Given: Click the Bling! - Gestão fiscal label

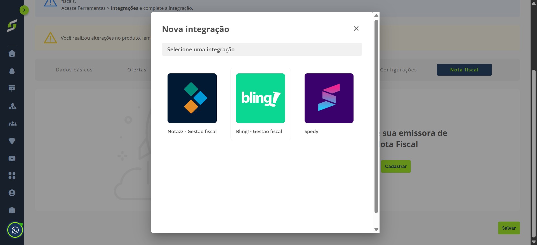Looking at the screenshot, I should click(259, 131).
